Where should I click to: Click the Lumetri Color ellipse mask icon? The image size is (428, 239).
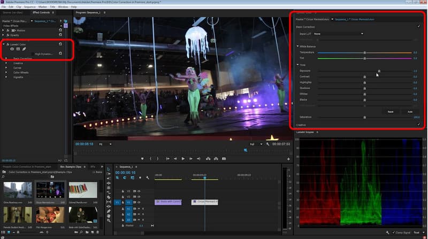click(12, 49)
